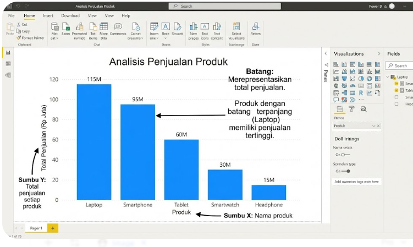Click the New pages ribbon icon
The image size is (413, 247).
[194, 31]
